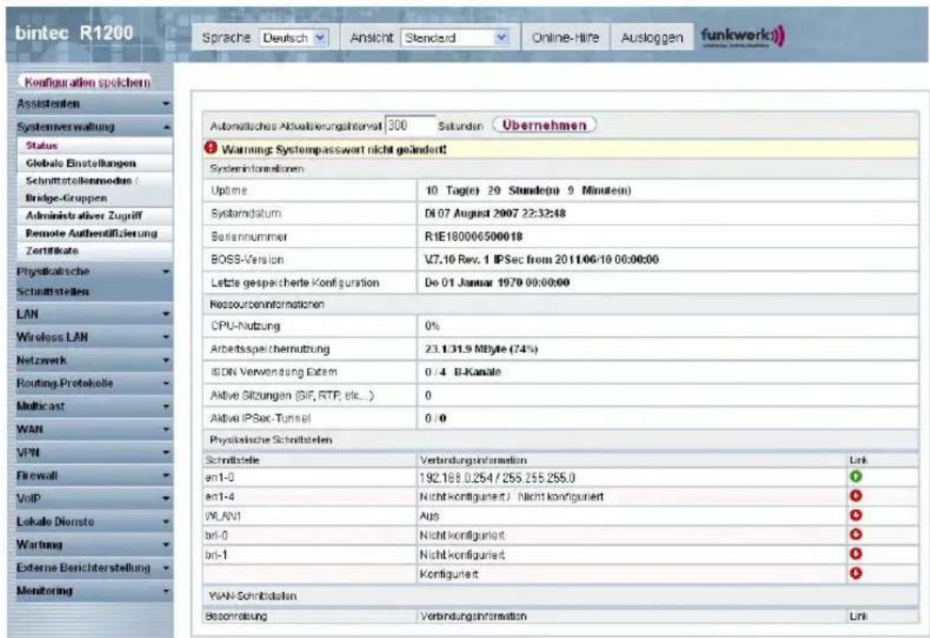
Task: Expand the VoIP menu section
Action: [92, 499]
